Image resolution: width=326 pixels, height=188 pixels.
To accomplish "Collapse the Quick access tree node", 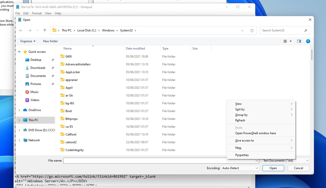I will point(19,52).
